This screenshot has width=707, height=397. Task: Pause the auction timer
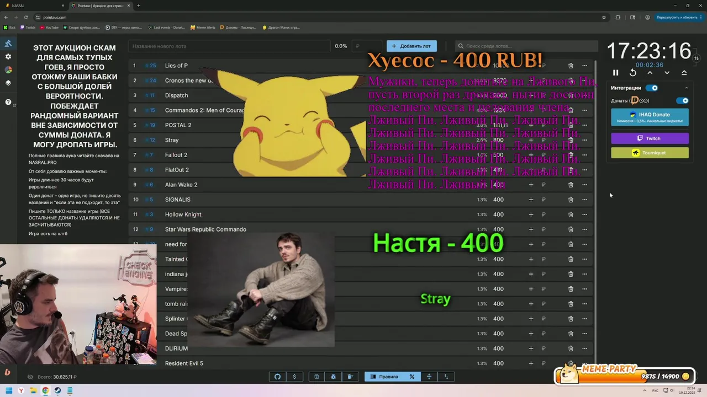click(616, 73)
